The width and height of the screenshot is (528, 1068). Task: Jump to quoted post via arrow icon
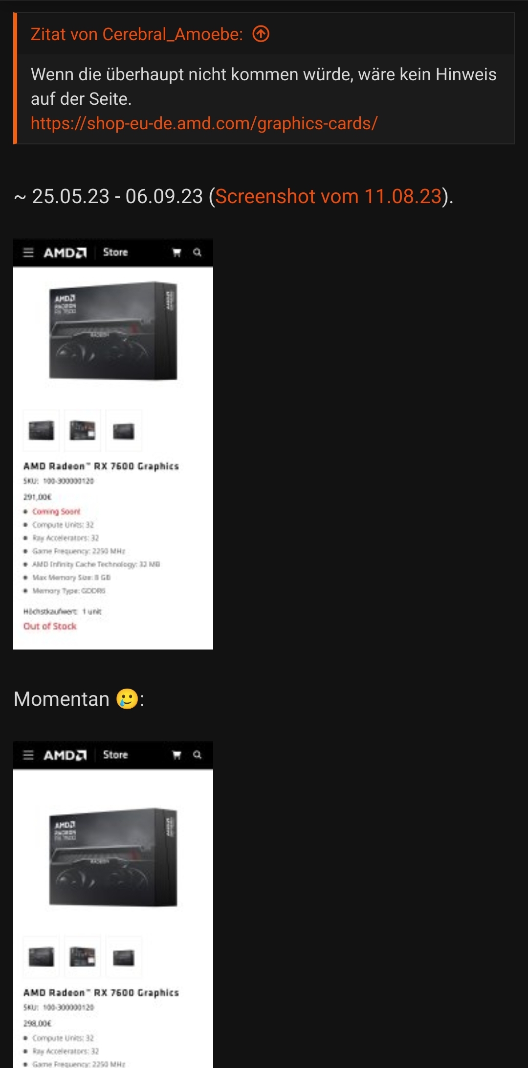261,34
